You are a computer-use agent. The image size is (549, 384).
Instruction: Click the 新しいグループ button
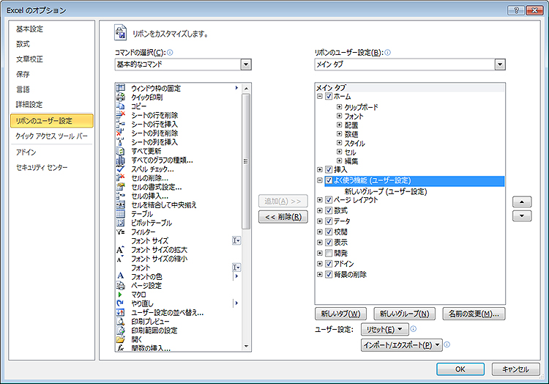(x=404, y=314)
